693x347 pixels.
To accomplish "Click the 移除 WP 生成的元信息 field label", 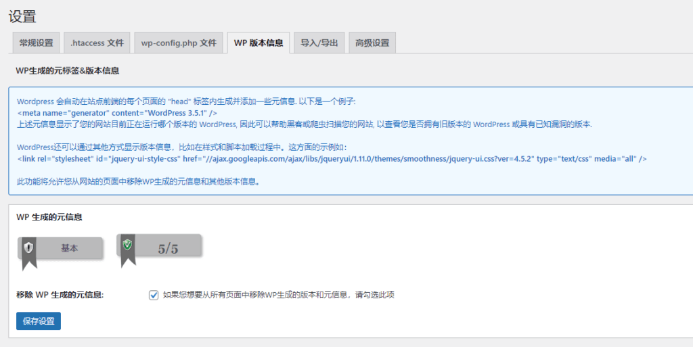I will click(60, 295).
